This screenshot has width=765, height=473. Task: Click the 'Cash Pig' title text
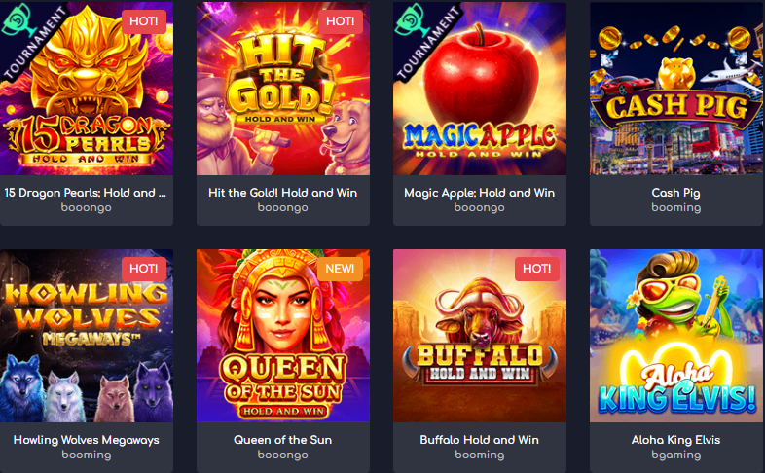tap(675, 193)
